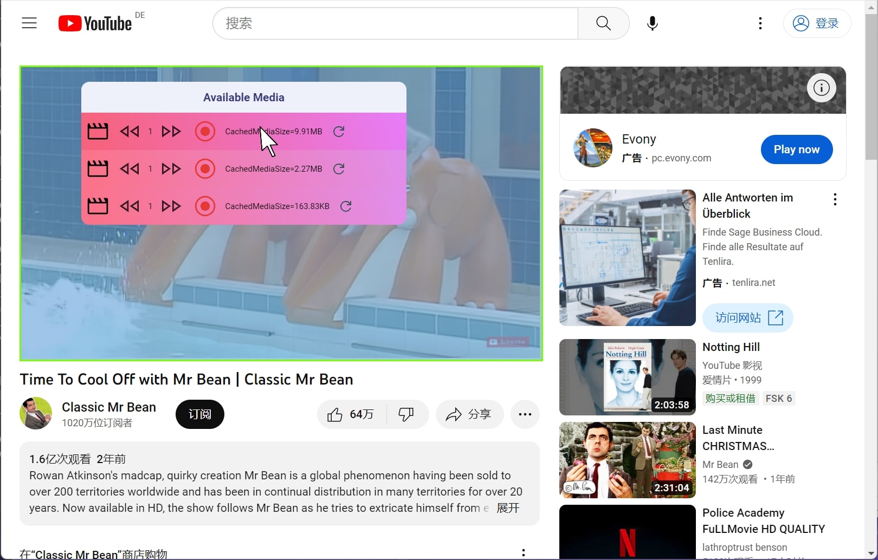Open the Notting Hill video thumbnail
The width and height of the screenshot is (878, 560).
coord(627,377)
